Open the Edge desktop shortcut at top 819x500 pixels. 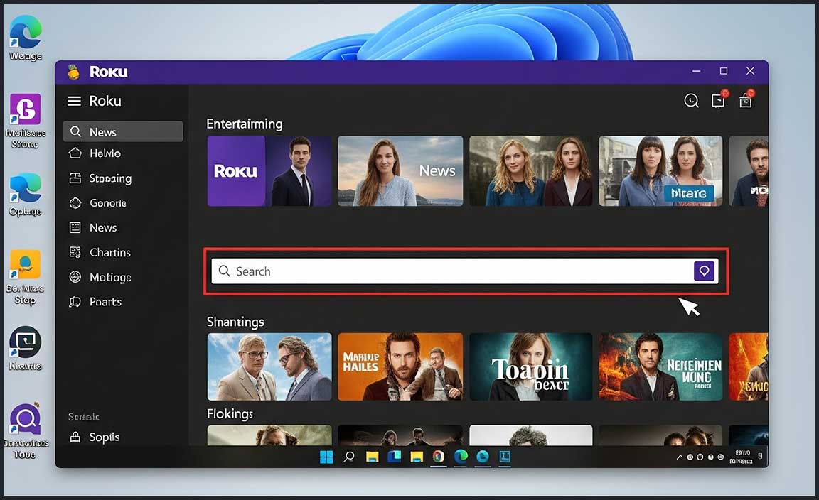[25, 38]
